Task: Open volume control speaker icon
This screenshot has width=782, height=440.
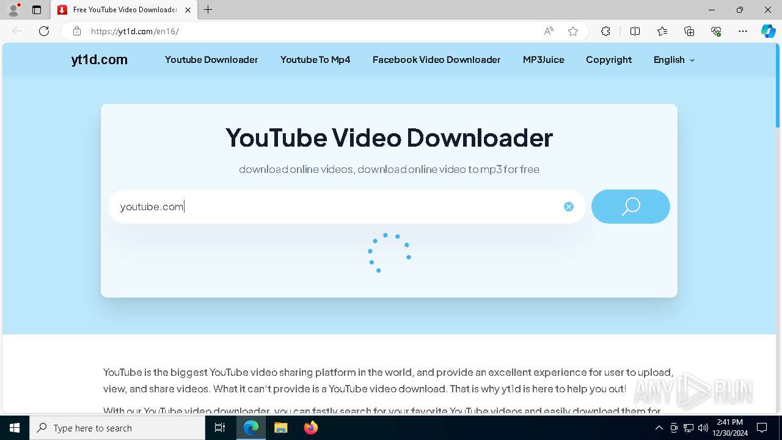Action: coord(703,428)
